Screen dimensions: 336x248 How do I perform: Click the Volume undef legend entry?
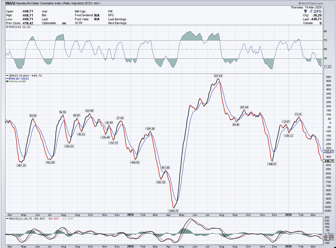point(16,82)
